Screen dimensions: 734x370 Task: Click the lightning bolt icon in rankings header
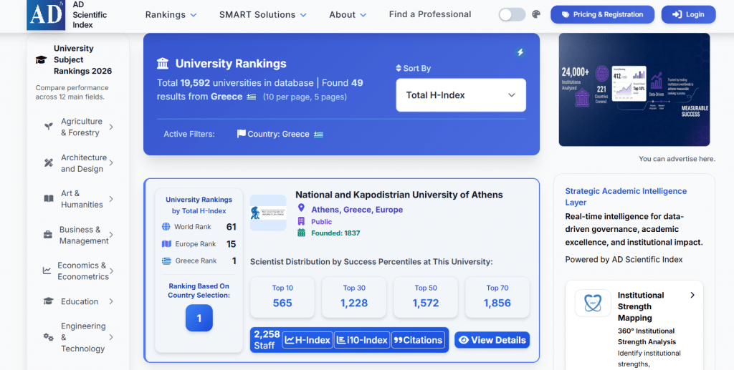point(520,52)
